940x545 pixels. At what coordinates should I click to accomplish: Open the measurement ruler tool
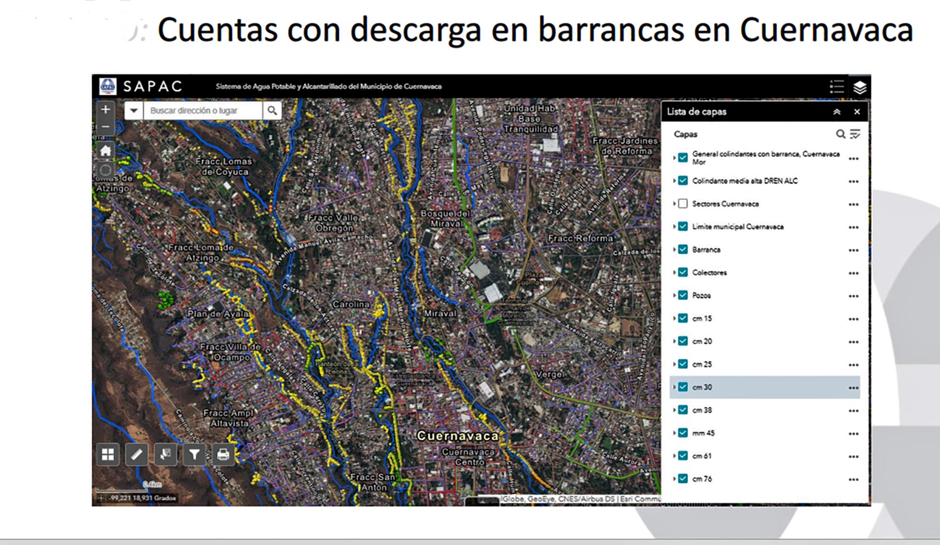(x=137, y=454)
